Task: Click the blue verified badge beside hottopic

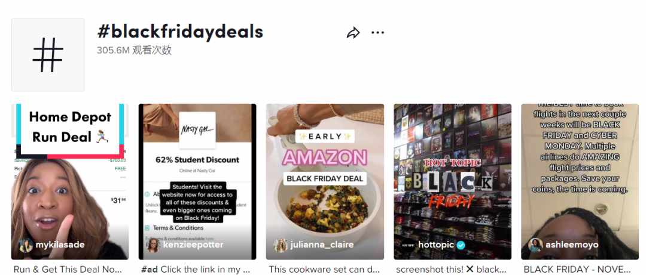Action: coord(461,245)
